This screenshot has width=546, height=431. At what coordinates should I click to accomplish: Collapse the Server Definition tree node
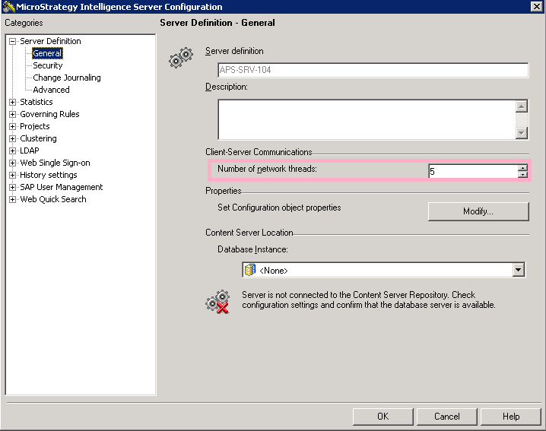[12, 41]
